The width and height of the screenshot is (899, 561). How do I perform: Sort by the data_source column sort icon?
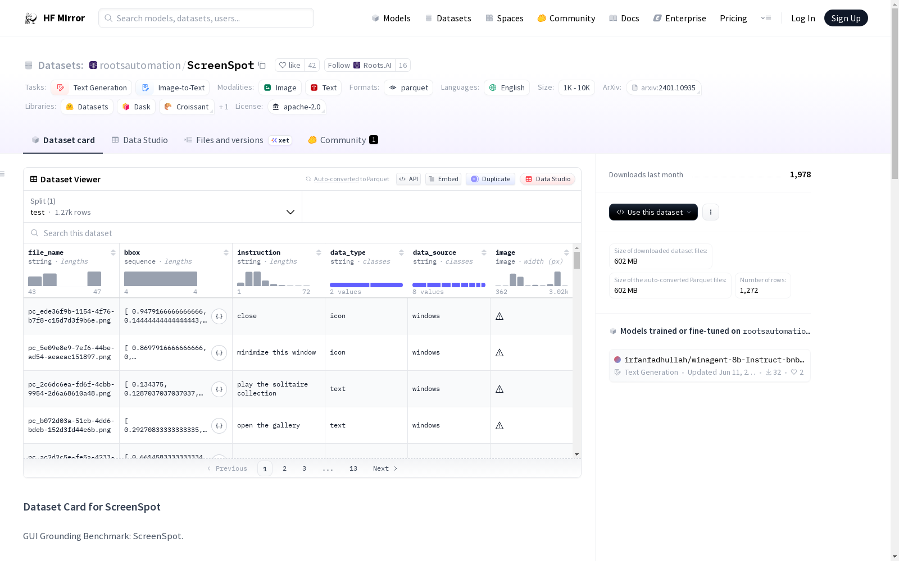click(484, 252)
